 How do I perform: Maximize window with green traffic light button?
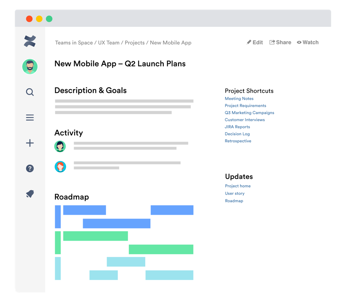(49, 19)
